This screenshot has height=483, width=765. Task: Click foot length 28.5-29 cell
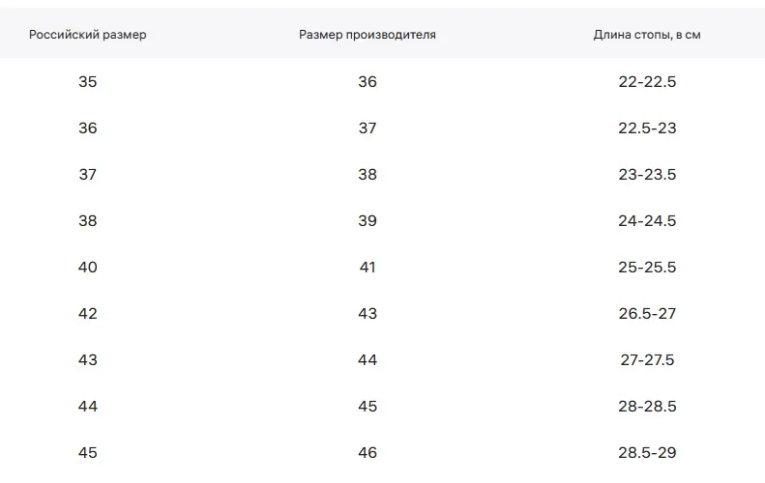tap(647, 453)
